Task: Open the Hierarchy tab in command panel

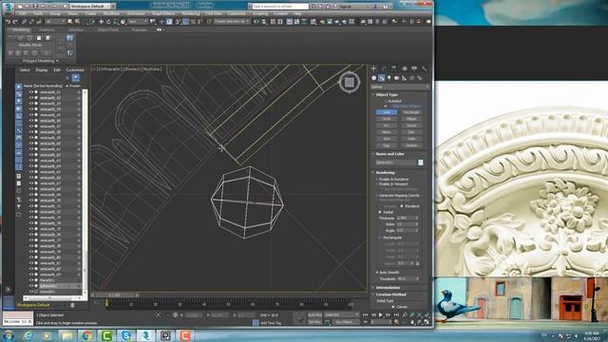Action: point(394,68)
